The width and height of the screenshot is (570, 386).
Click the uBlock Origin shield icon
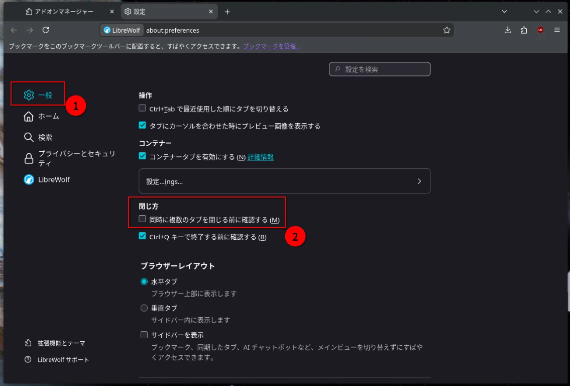(x=540, y=30)
